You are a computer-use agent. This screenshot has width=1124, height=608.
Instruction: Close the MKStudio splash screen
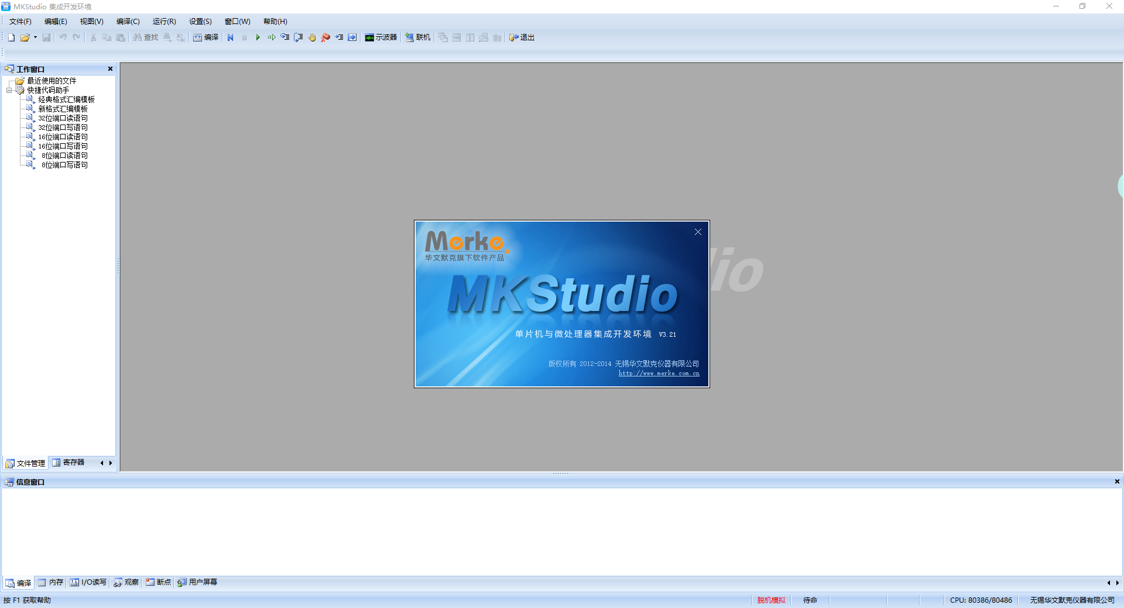tap(698, 232)
